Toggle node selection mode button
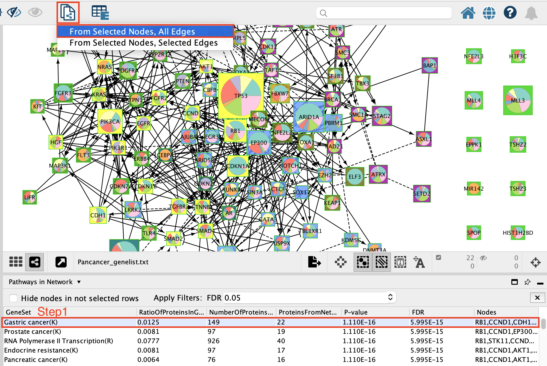The width and height of the screenshot is (547, 366). click(x=363, y=262)
